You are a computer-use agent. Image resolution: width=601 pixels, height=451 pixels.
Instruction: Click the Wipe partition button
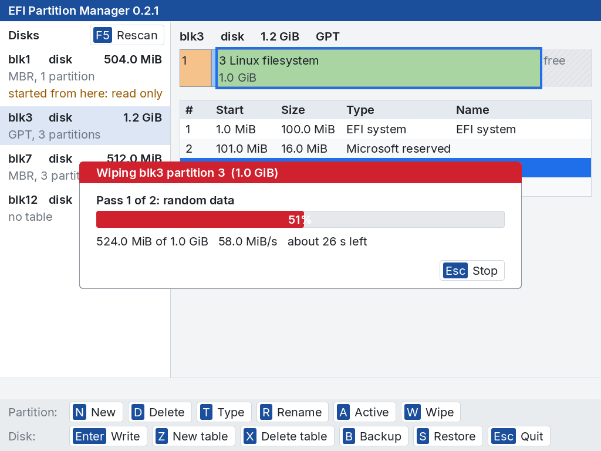(x=430, y=412)
